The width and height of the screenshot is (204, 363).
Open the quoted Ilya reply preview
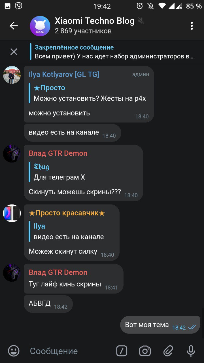[x=68, y=231]
